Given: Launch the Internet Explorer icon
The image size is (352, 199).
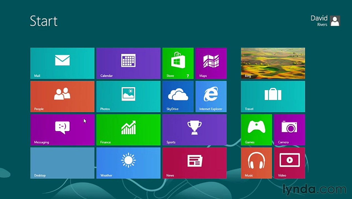Looking at the screenshot, I should (211, 94).
